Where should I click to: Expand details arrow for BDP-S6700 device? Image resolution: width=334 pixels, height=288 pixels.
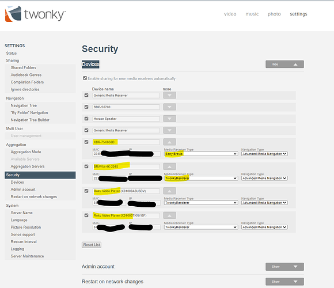pos(169,107)
